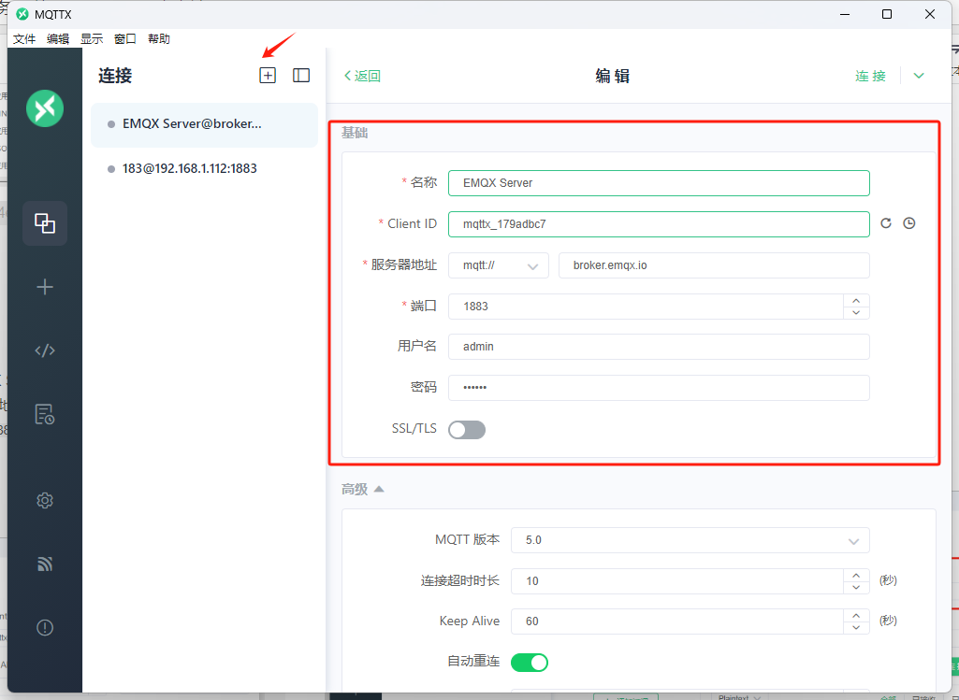Open the MQTT version 5.0 dropdown
This screenshot has height=700, width=959.
coord(690,540)
